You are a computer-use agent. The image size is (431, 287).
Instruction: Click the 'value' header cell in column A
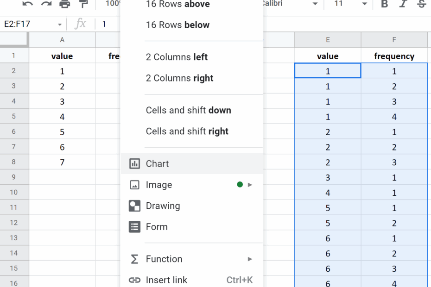click(x=62, y=56)
